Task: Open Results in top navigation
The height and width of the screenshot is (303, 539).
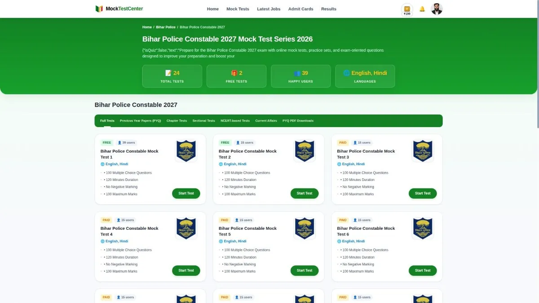Action: point(329,9)
